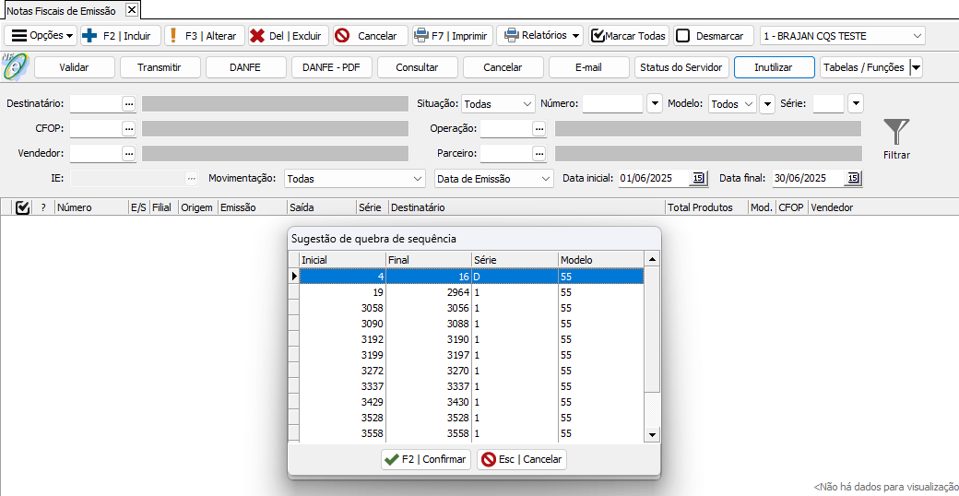The width and height of the screenshot is (959, 496).
Task: Open calendar picker for Data final
Action: coord(853,178)
